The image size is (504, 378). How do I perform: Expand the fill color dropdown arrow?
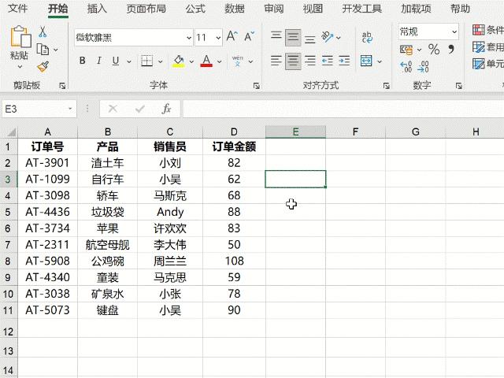191,61
